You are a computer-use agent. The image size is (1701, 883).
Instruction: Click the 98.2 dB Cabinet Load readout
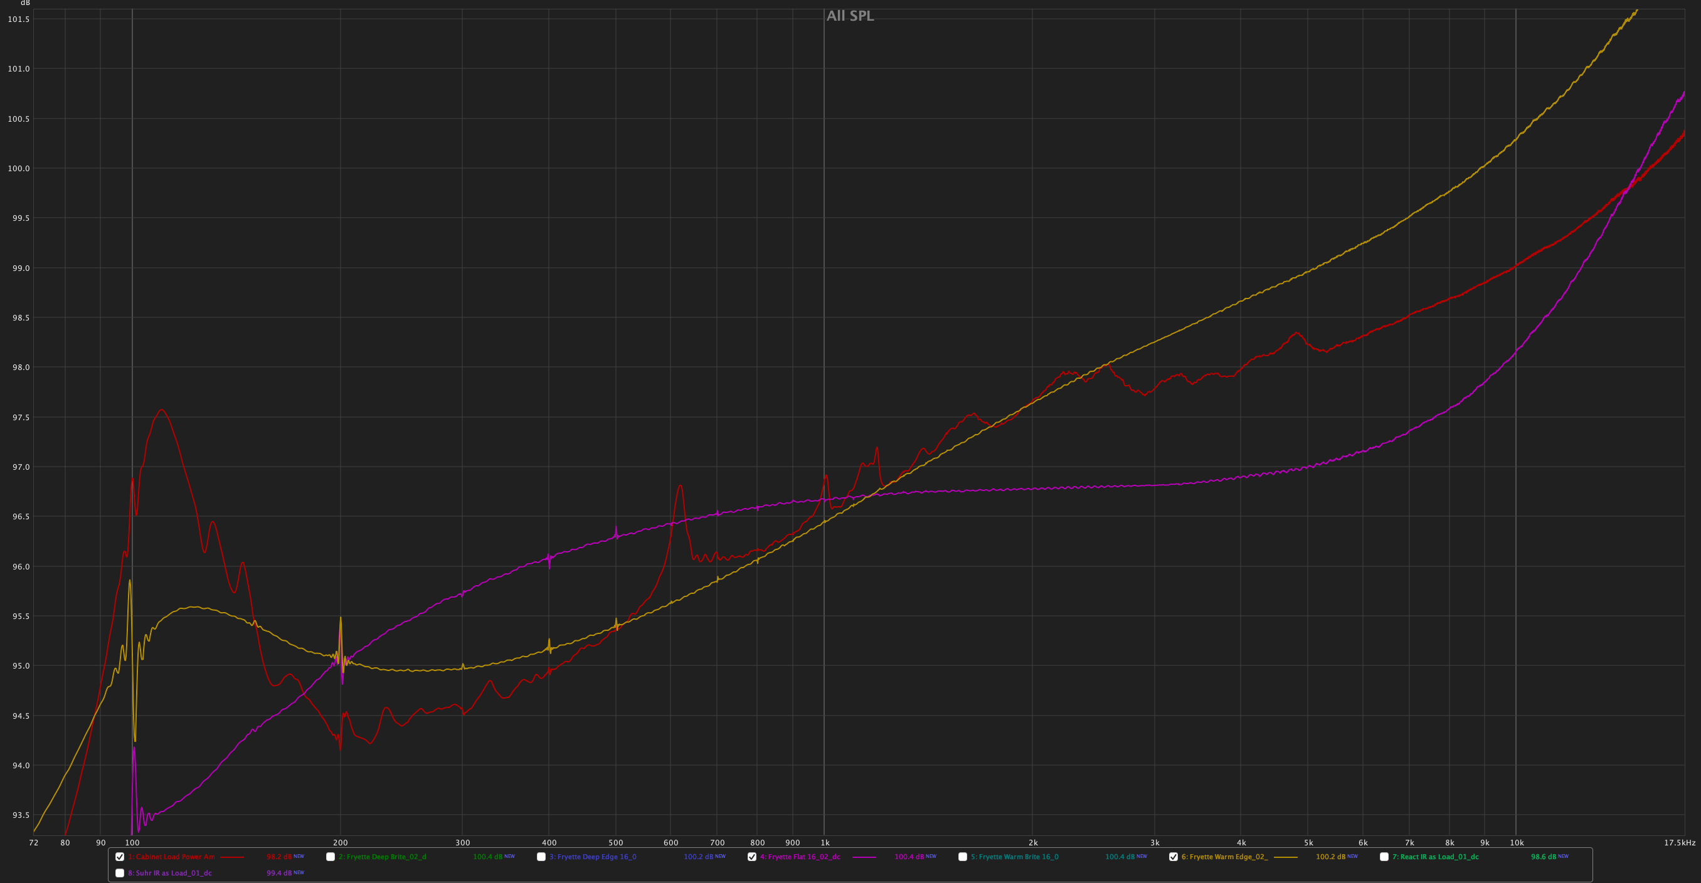point(278,857)
